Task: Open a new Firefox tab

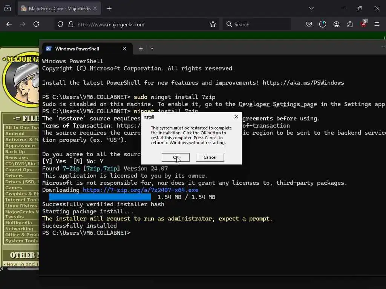Action: (109, 9)
